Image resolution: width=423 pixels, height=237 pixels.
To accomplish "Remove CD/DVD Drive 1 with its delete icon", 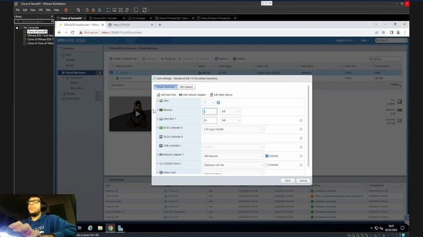I will pyautogui.click(x=301, y=165).
